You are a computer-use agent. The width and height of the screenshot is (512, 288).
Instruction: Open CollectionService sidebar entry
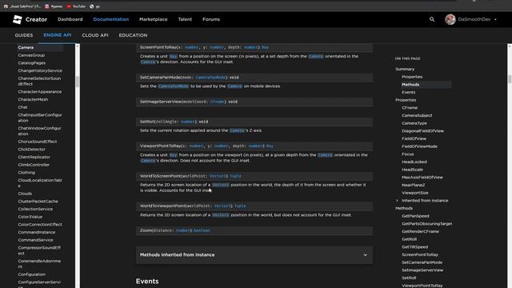[35, 209]
